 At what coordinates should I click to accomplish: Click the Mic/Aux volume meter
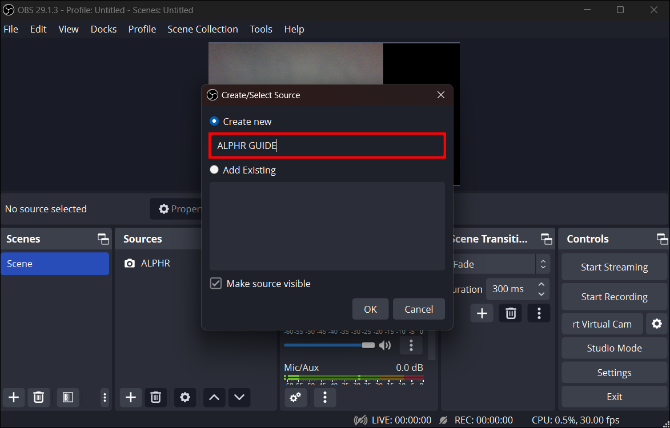coord(354,378)
